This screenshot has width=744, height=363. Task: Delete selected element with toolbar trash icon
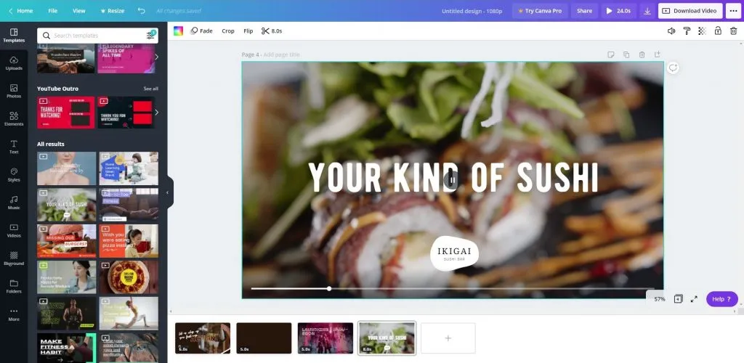coord(734,30)
